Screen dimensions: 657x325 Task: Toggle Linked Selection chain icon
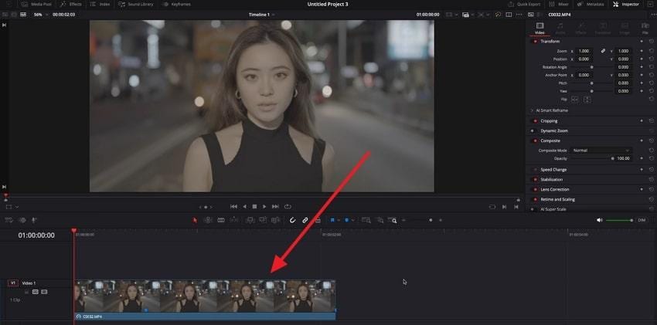coord(305,220)
